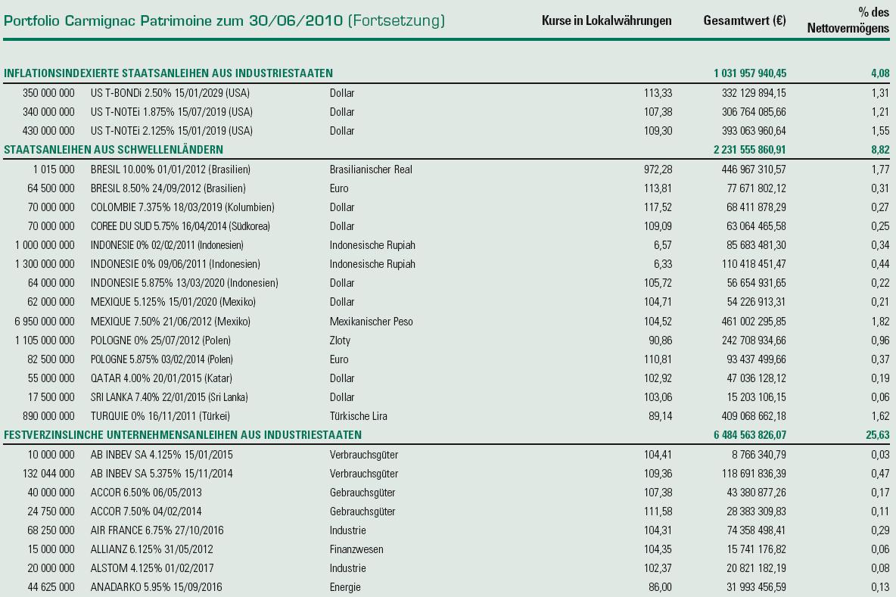This screenshot has height=597, width=896.
Task: Select 'BRESIL 10.00% 01/01/2012 (Brasilien)'
Action: [170, 169]
